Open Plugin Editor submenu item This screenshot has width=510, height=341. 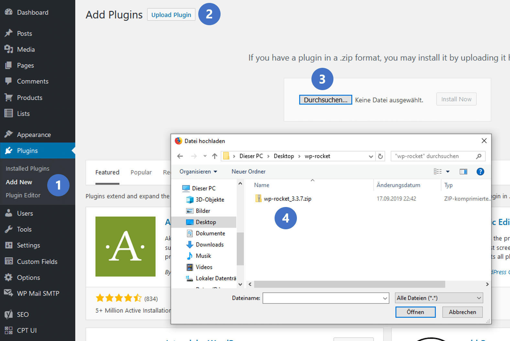pyautogui.click(x=23, y=195)
